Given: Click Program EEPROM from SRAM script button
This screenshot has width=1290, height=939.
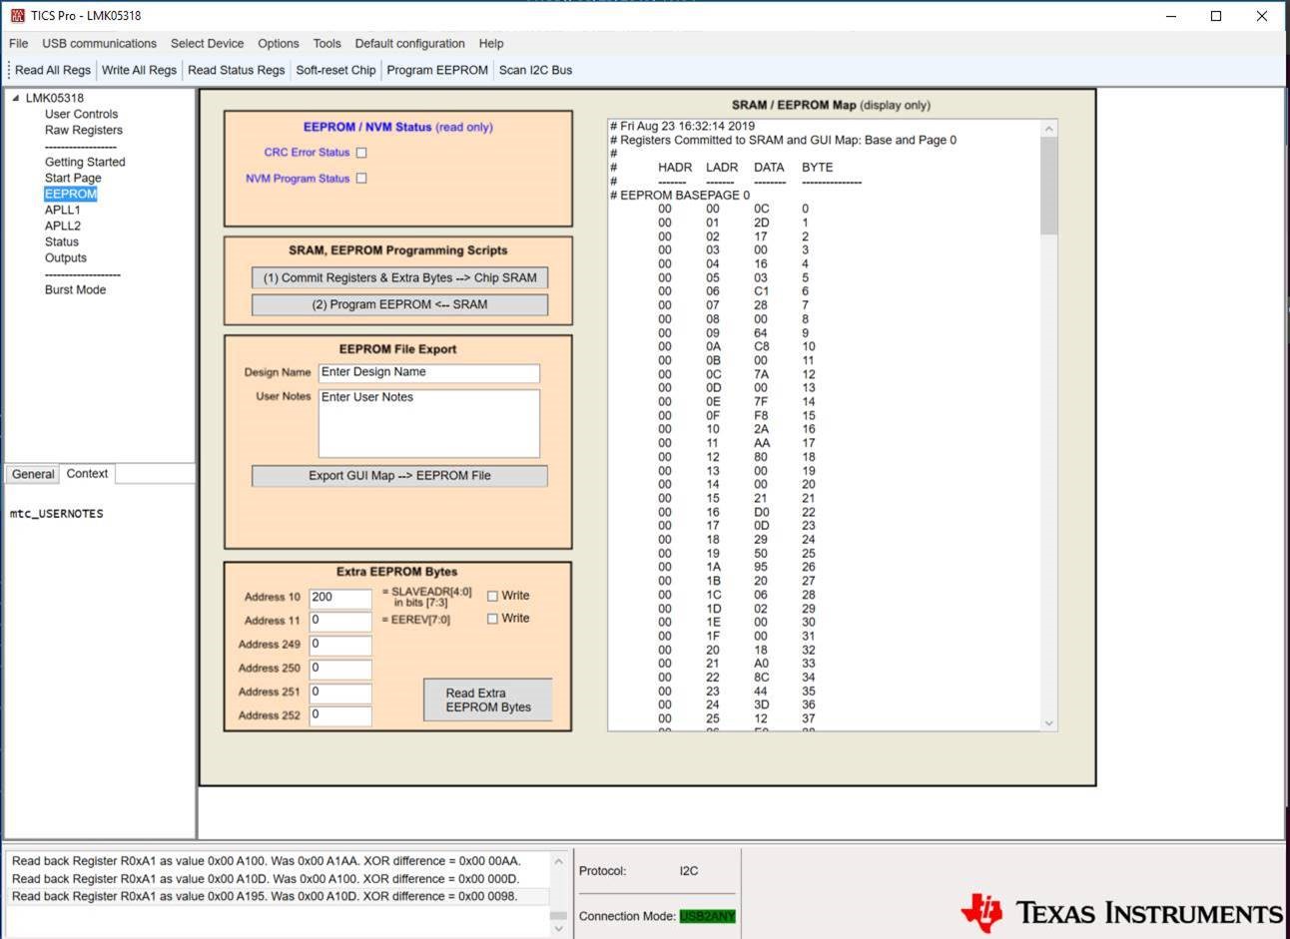Looking at the screenshot, I should (x=399, y=304).
